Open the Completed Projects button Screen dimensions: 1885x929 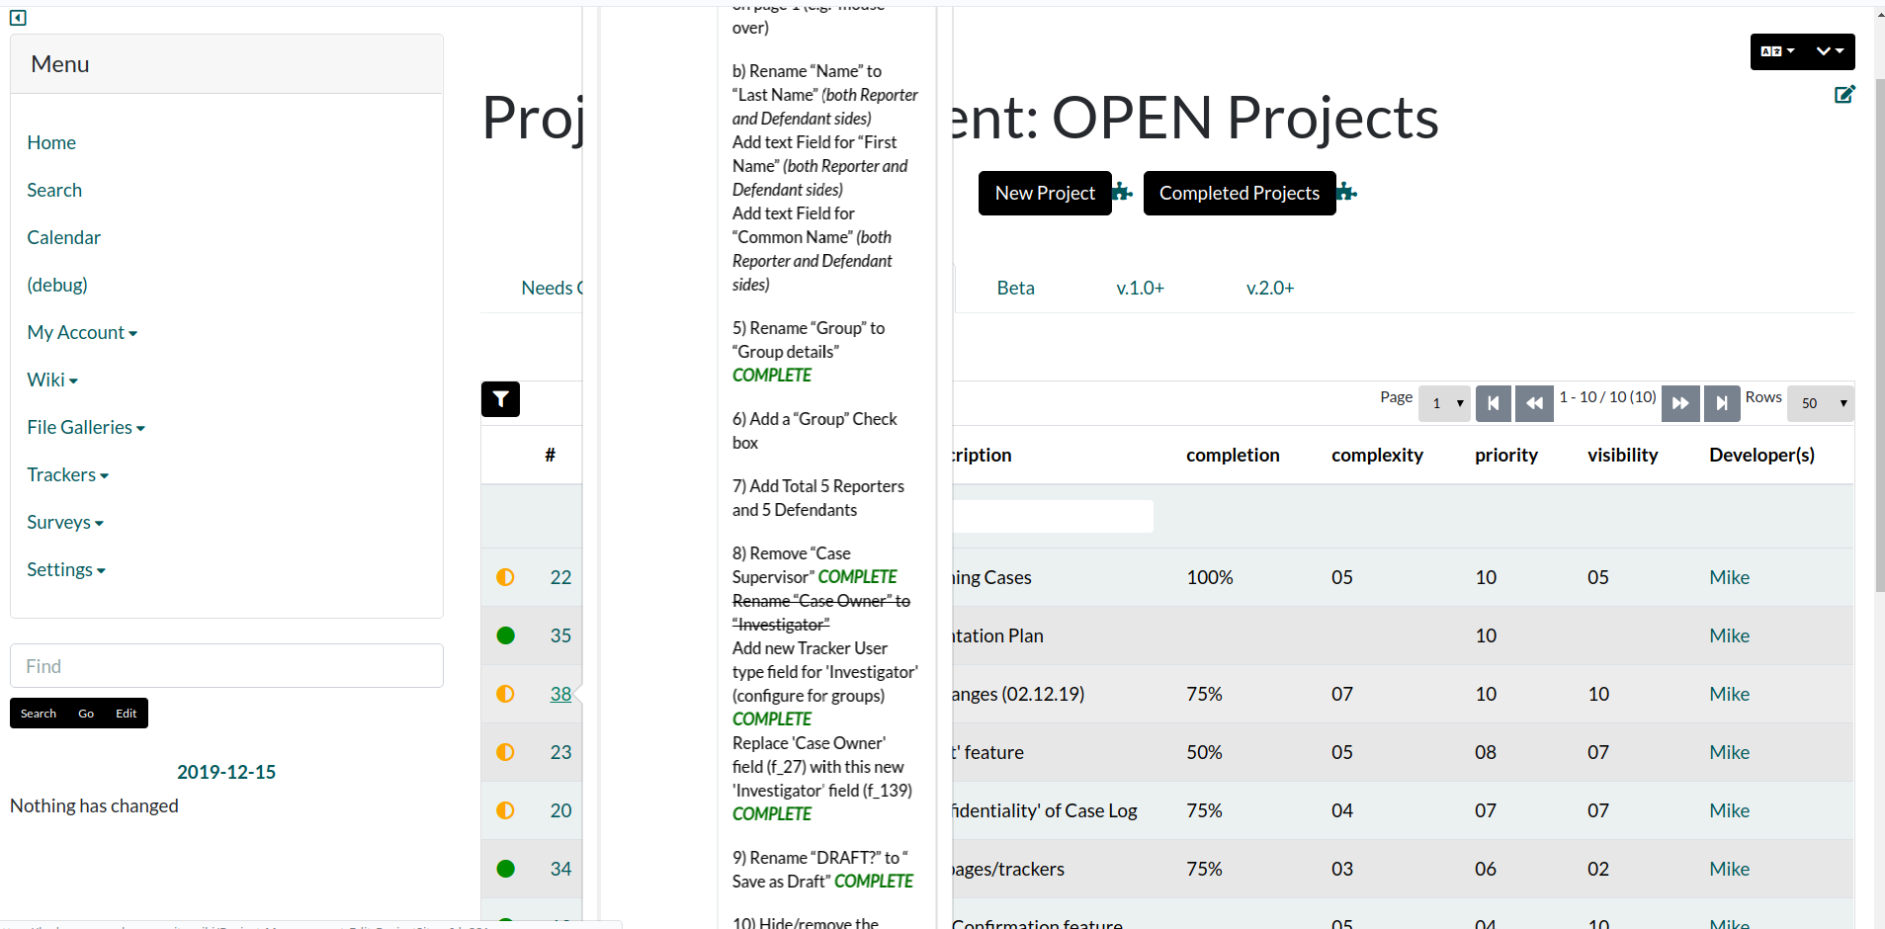[x=1240, y=193]
